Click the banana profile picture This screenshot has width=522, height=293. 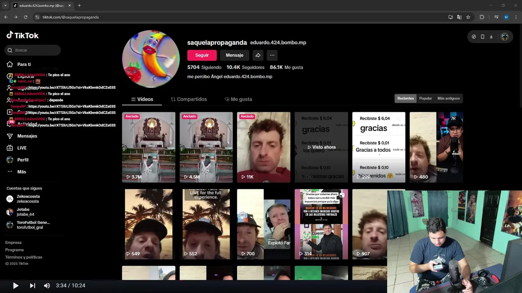pos(151,59)
